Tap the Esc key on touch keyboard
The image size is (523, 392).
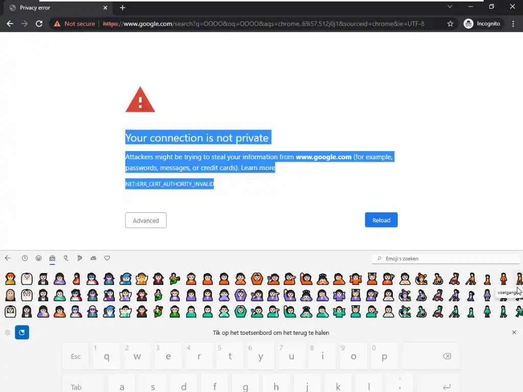tap(76, 356)
